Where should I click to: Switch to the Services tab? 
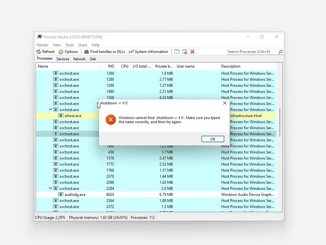63,59
